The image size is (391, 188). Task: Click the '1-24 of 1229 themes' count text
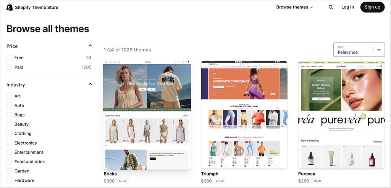127,50
